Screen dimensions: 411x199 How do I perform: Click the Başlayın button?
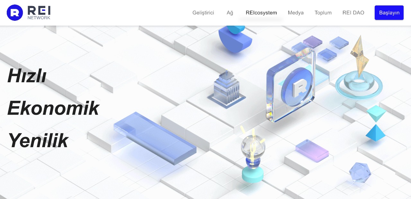389,12
